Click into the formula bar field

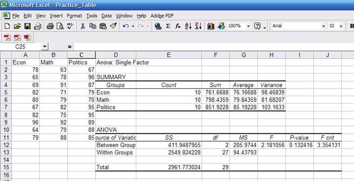213,47
